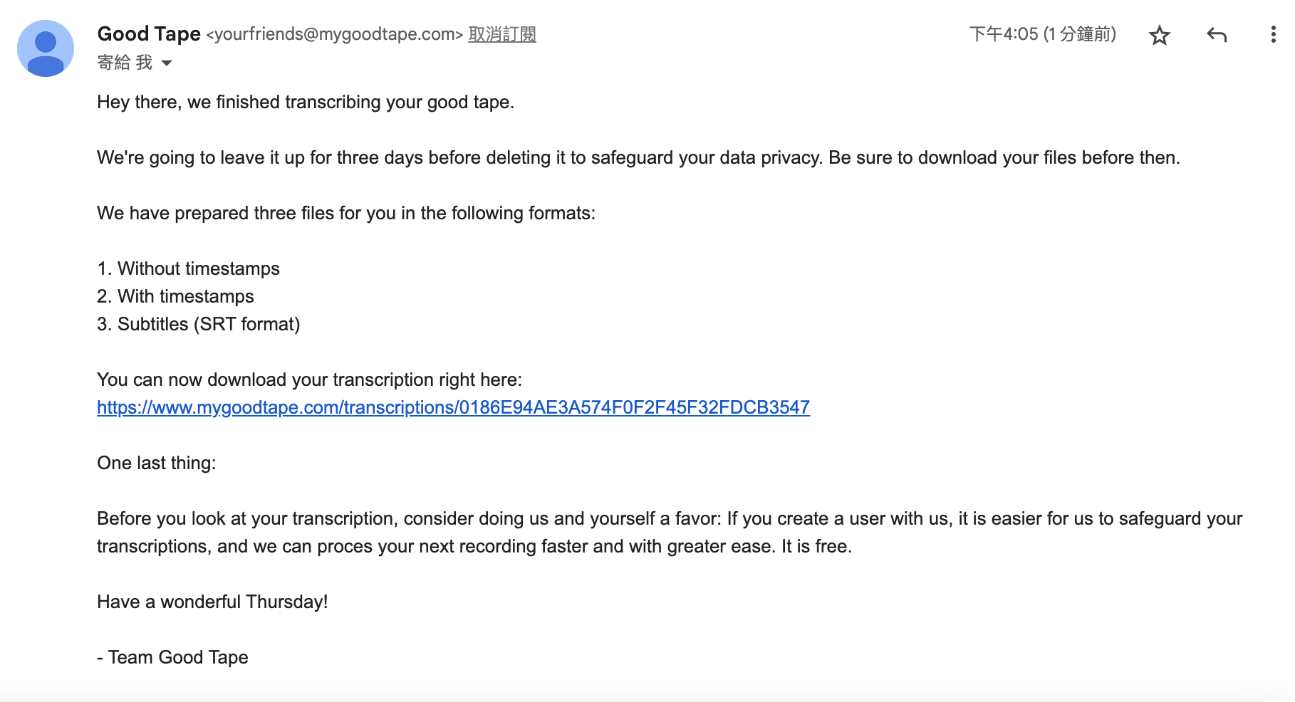Click the "Without timestamps" list line

(189, 268)
